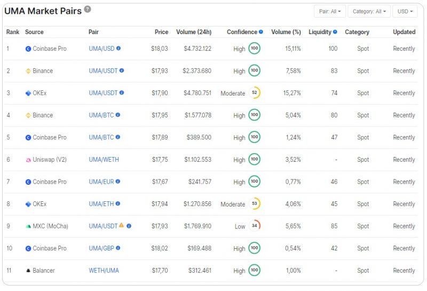Viewport: 427px width, 291px height.
Task: Click the help icon next to UMA Market Pairs
Action: pyautogui.click(x=88, y=9)
